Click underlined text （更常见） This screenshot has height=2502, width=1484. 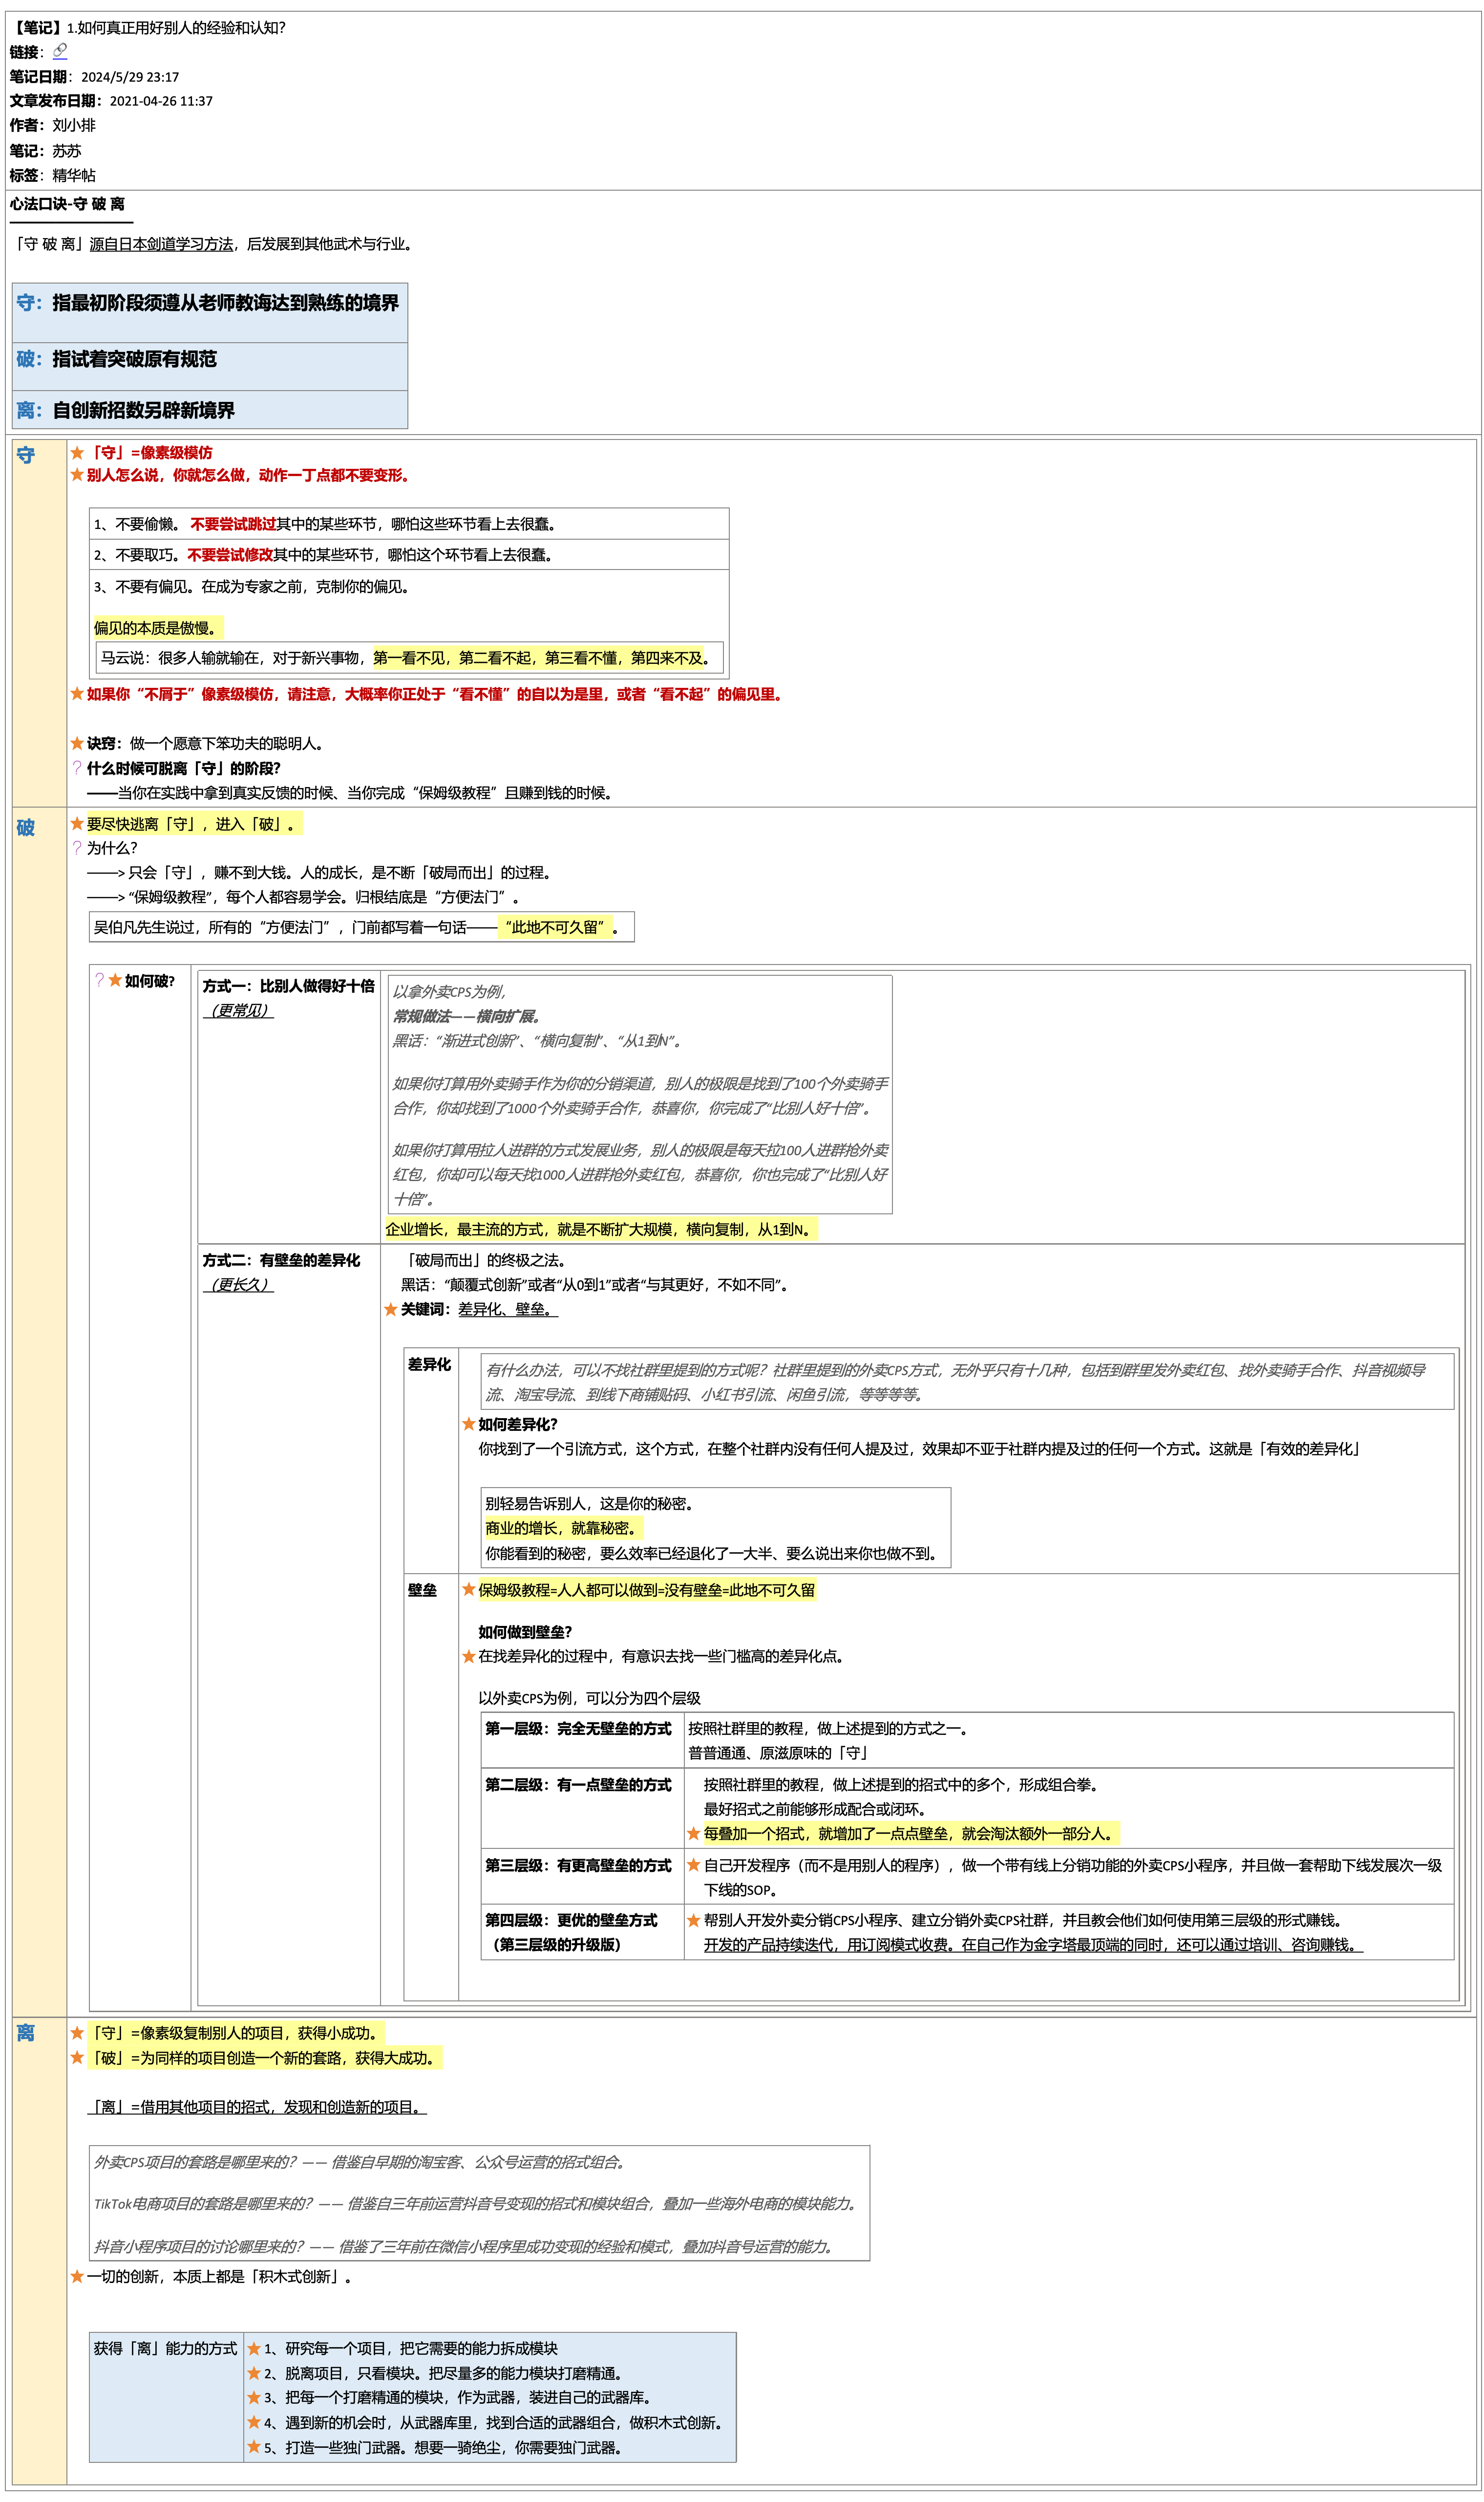[x=238, y=1010]
